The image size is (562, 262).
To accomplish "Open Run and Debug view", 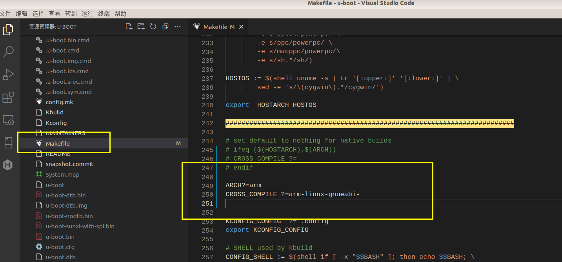I will pyautogui.click(x=8, y=74).
